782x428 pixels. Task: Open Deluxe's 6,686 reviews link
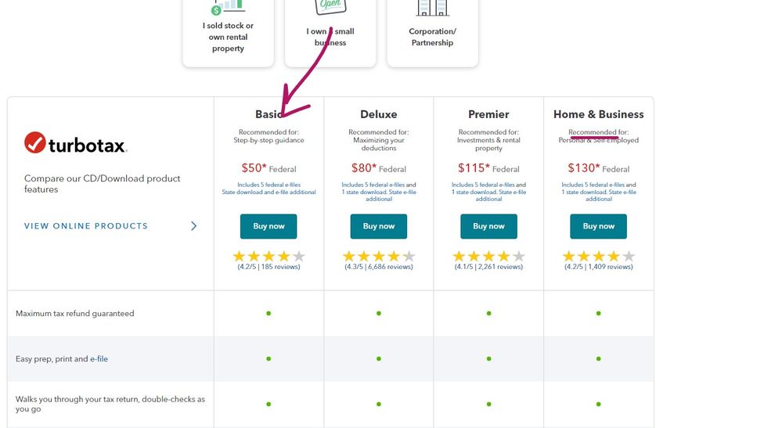click(379, 267)
